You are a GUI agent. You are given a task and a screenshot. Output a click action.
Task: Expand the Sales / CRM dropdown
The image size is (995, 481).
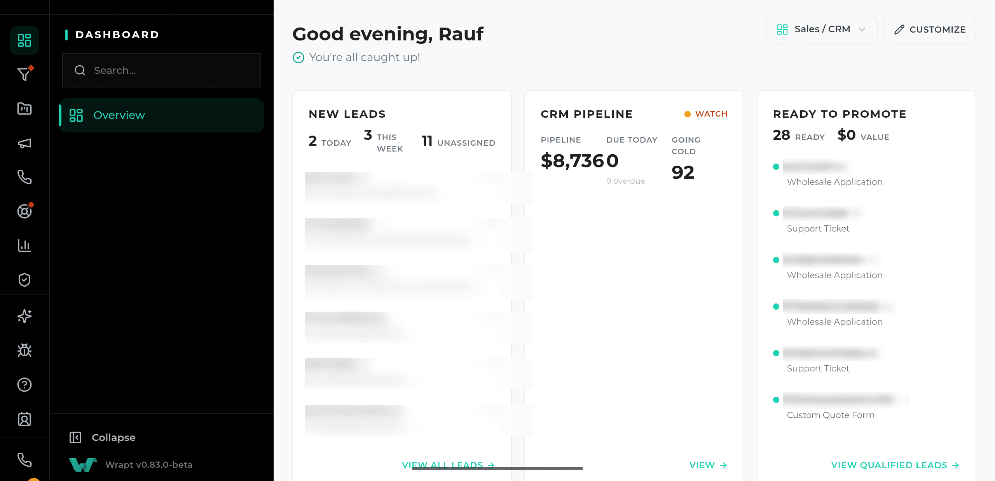(x=822, y=30)
